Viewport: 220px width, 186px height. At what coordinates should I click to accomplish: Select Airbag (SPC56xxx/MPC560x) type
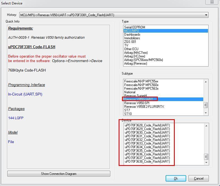(166, 60)
